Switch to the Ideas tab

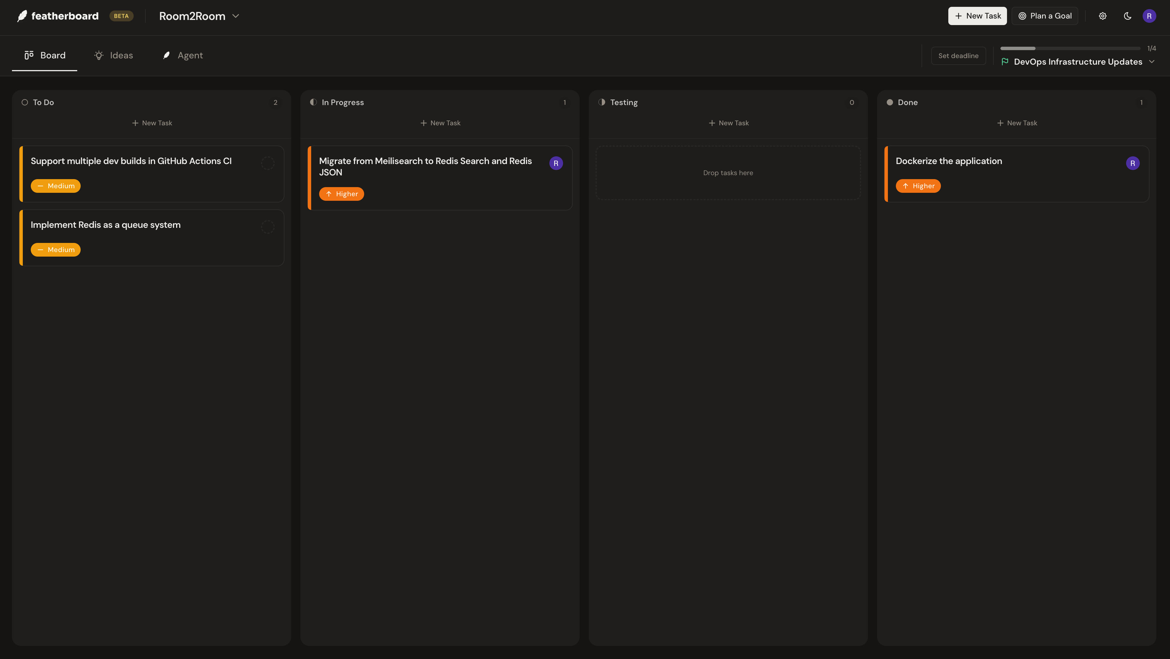(114, 55)
